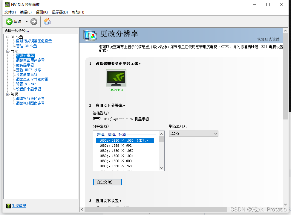Open the 桌面(K) menu
This screenshot has width=291, height=215.
pos(42,12)
